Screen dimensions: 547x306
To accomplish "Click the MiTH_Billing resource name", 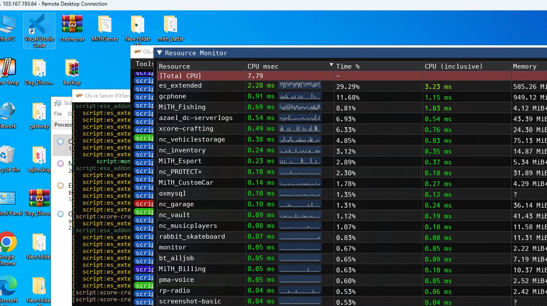I will 182,269.
